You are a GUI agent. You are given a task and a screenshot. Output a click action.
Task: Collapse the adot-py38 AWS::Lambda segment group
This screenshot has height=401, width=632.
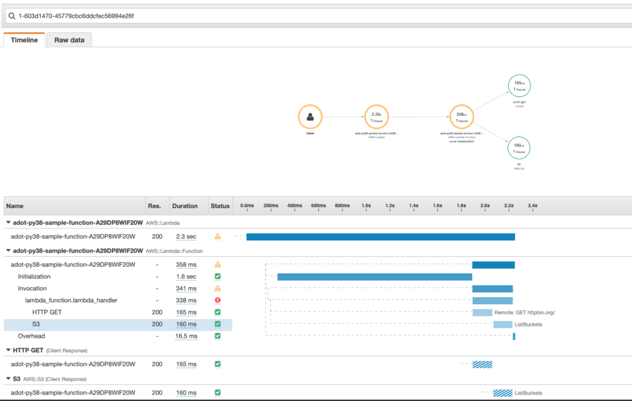(7, 223)
